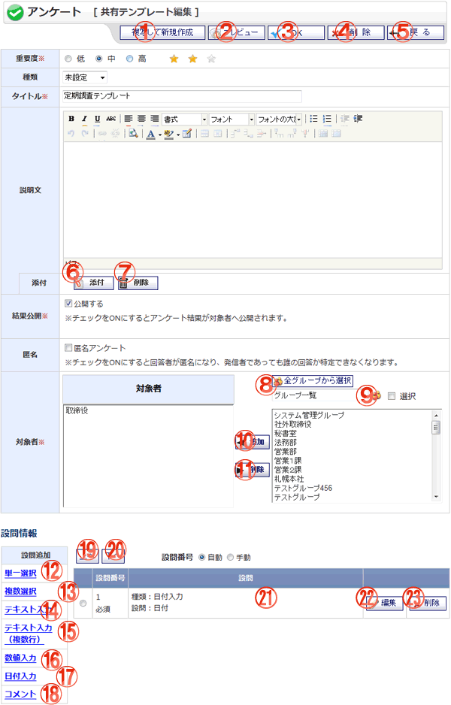Click 編集 for question 1

coord(384,603)
